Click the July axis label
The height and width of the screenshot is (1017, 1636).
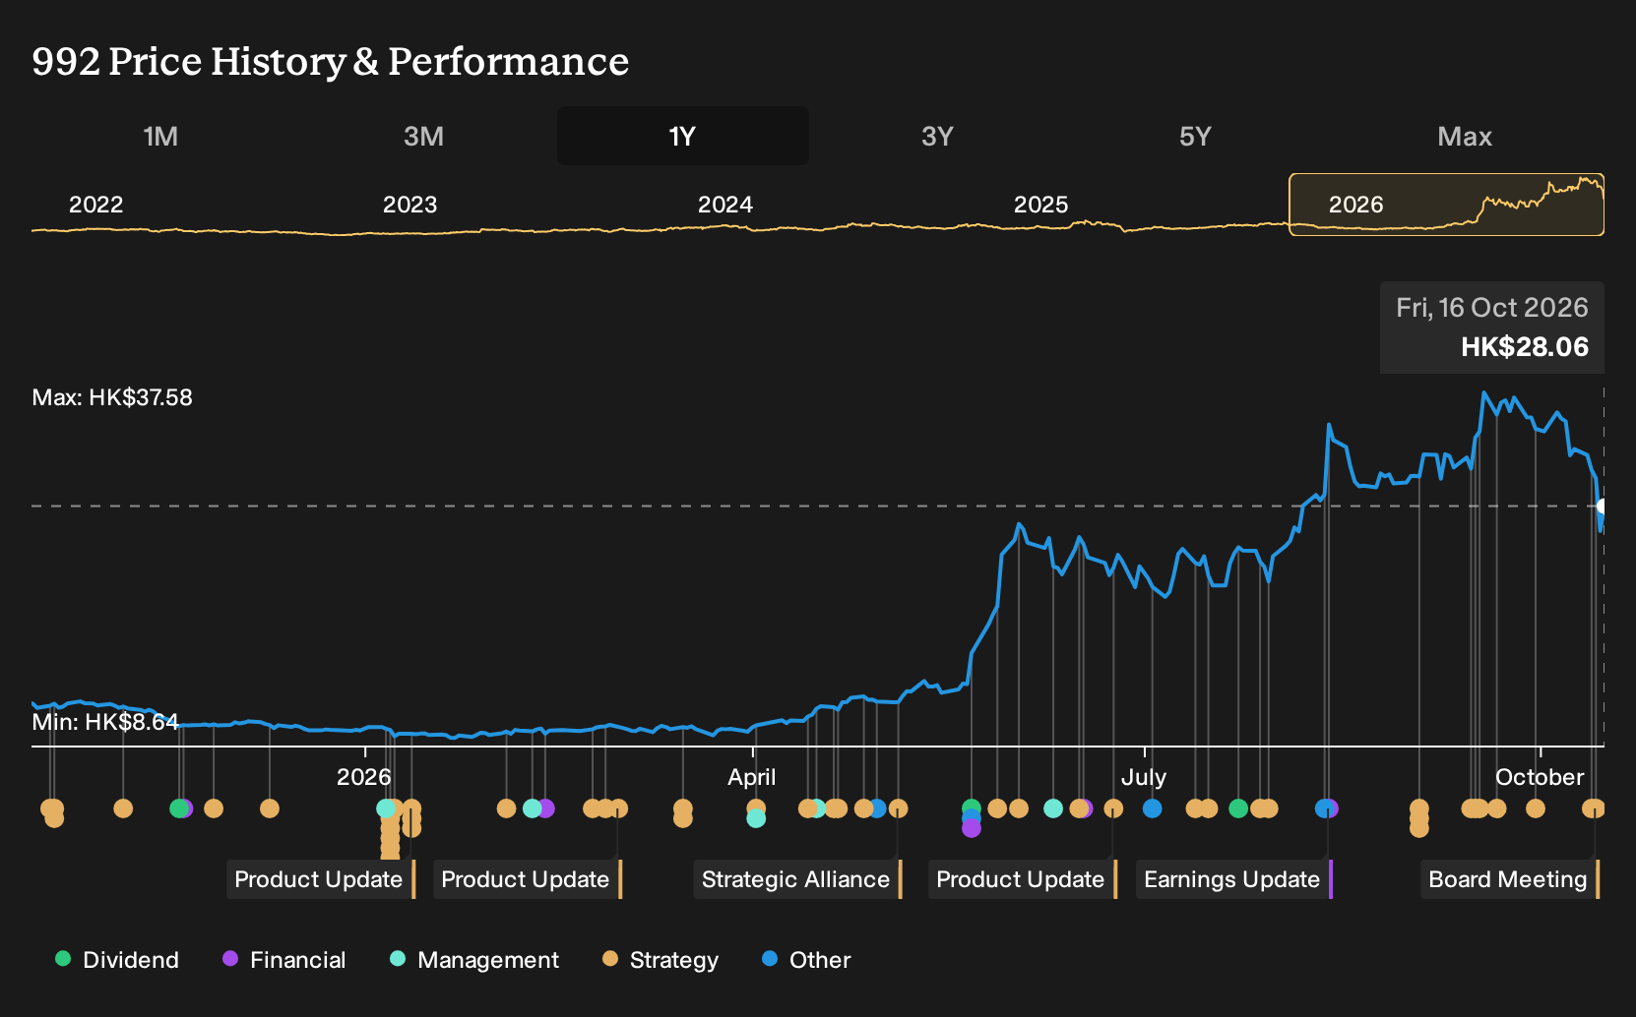(x=1143, y=777)
